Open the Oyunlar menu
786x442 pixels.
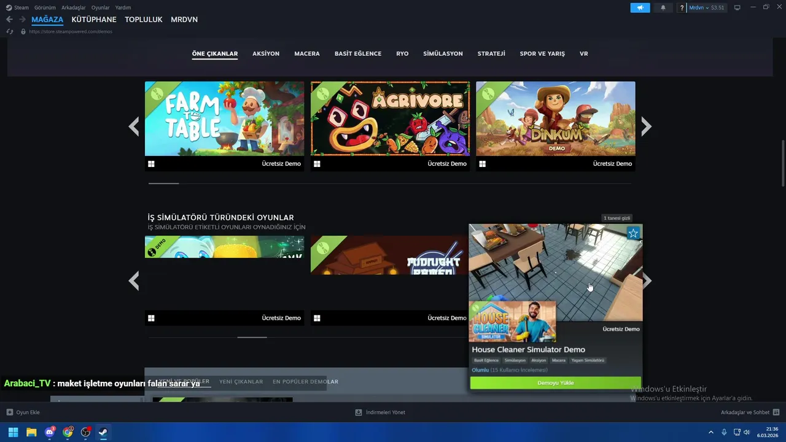[101, 7]
